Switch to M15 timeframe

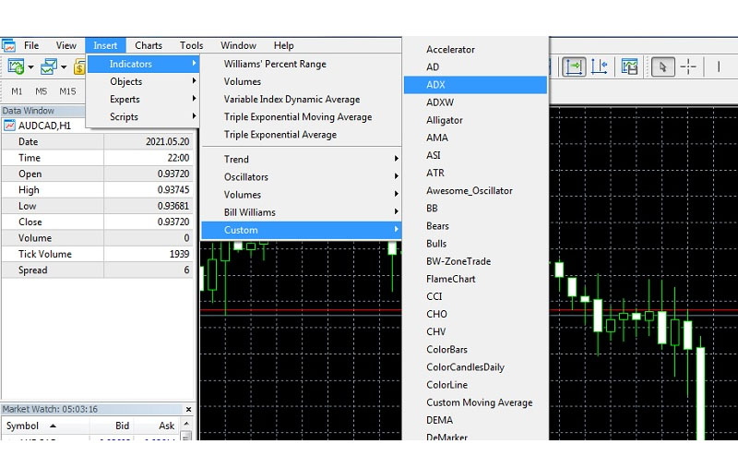tap(67, 91)
